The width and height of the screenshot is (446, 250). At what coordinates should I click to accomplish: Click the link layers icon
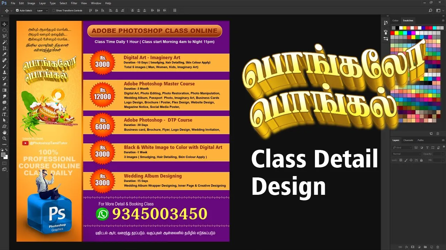(400, 247)
